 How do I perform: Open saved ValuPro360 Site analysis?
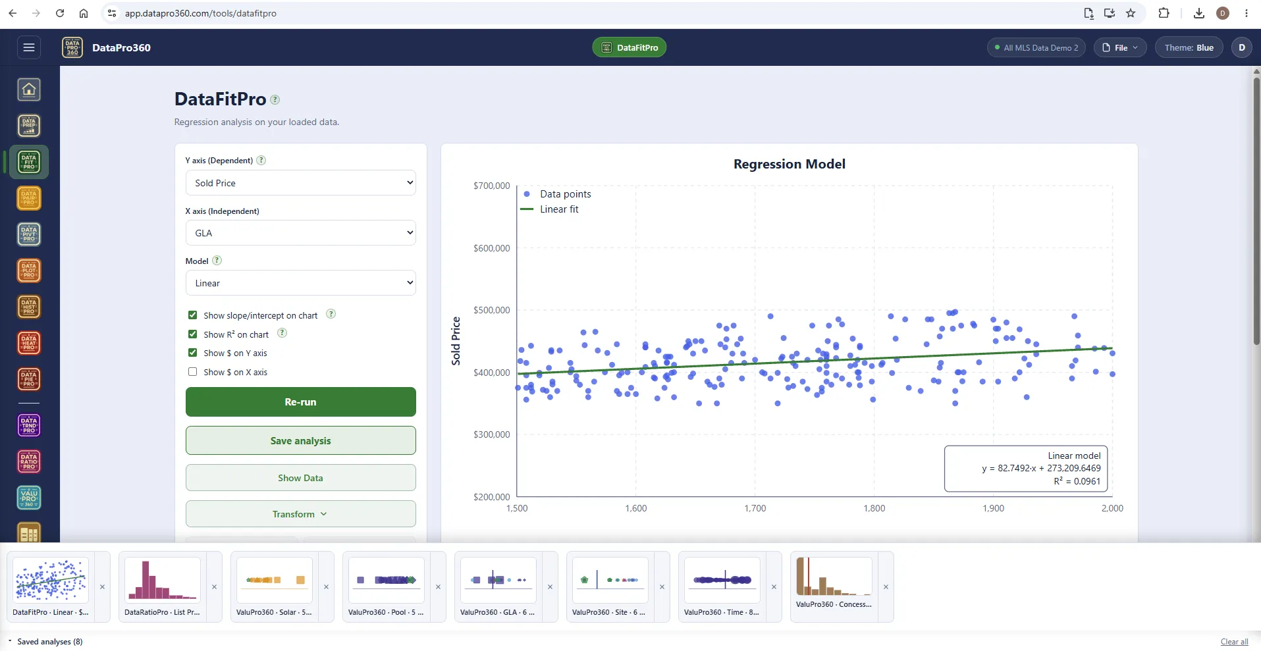(x=610, y=586)
